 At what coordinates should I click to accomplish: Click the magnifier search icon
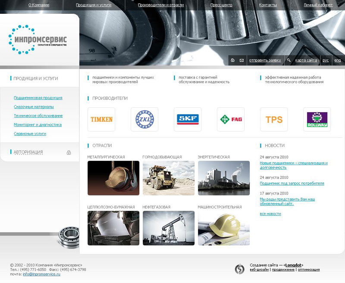point(289,60)
